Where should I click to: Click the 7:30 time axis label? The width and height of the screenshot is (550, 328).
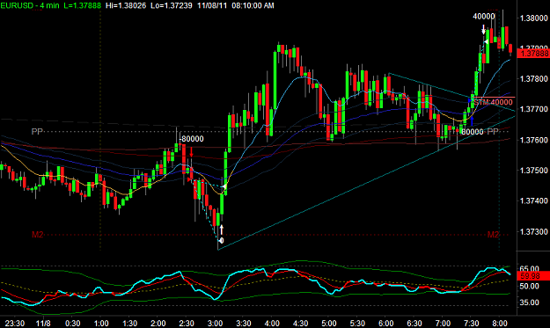pos(471,323)
